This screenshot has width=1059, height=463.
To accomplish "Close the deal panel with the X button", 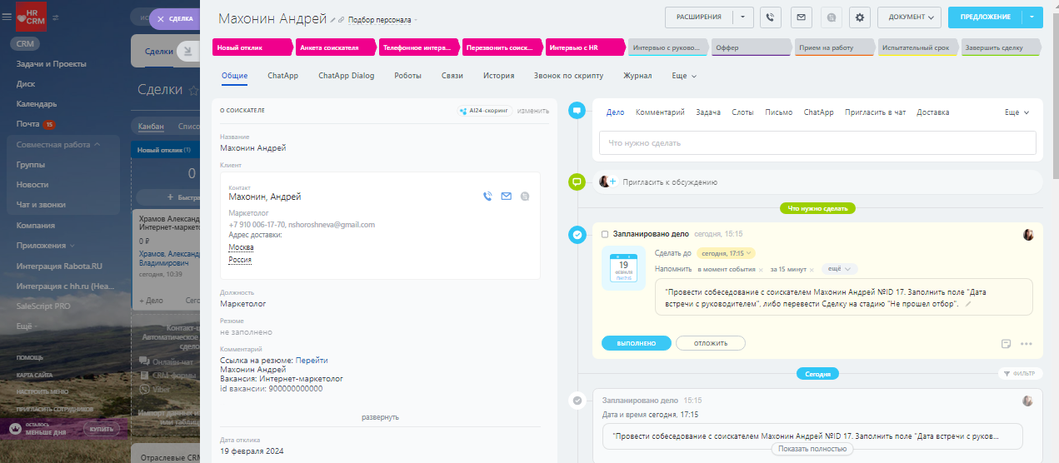I will pos(160,18).
